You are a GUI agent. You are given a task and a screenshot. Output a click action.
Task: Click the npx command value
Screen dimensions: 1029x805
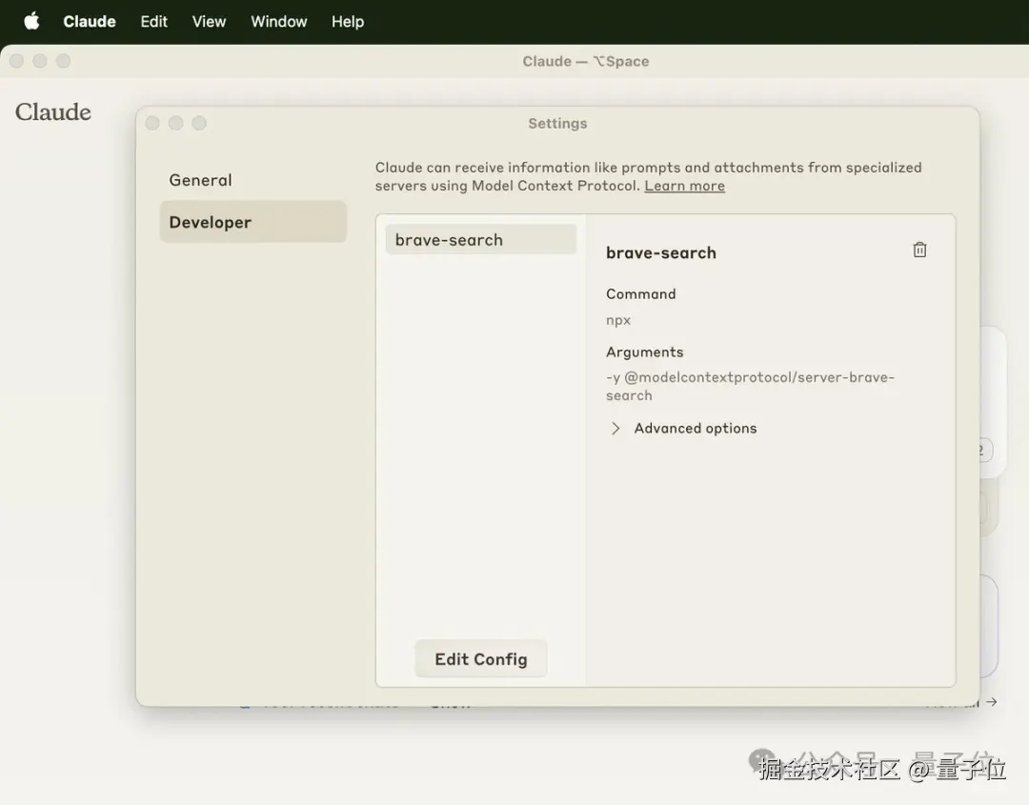(618, 320)
